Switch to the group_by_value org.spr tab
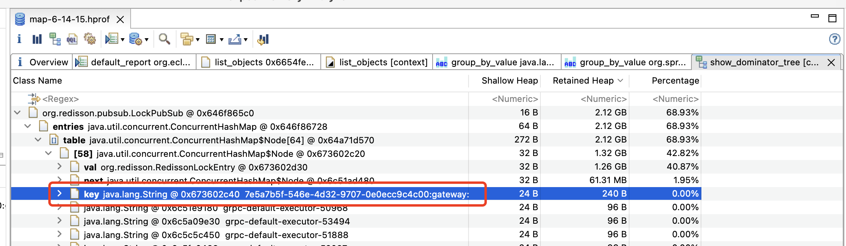Viewport: 846px width, 246px height. coord(626,62)
